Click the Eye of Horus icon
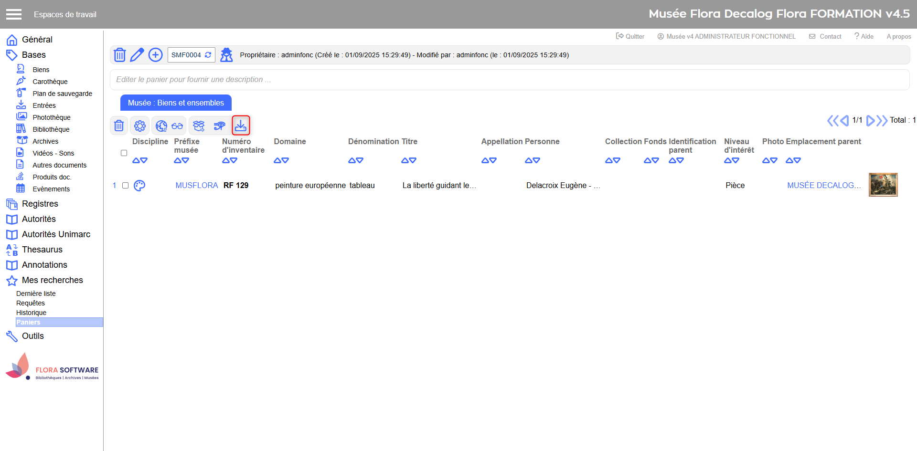This screenshot has height=451, width=917. click(x=219, y=126)
